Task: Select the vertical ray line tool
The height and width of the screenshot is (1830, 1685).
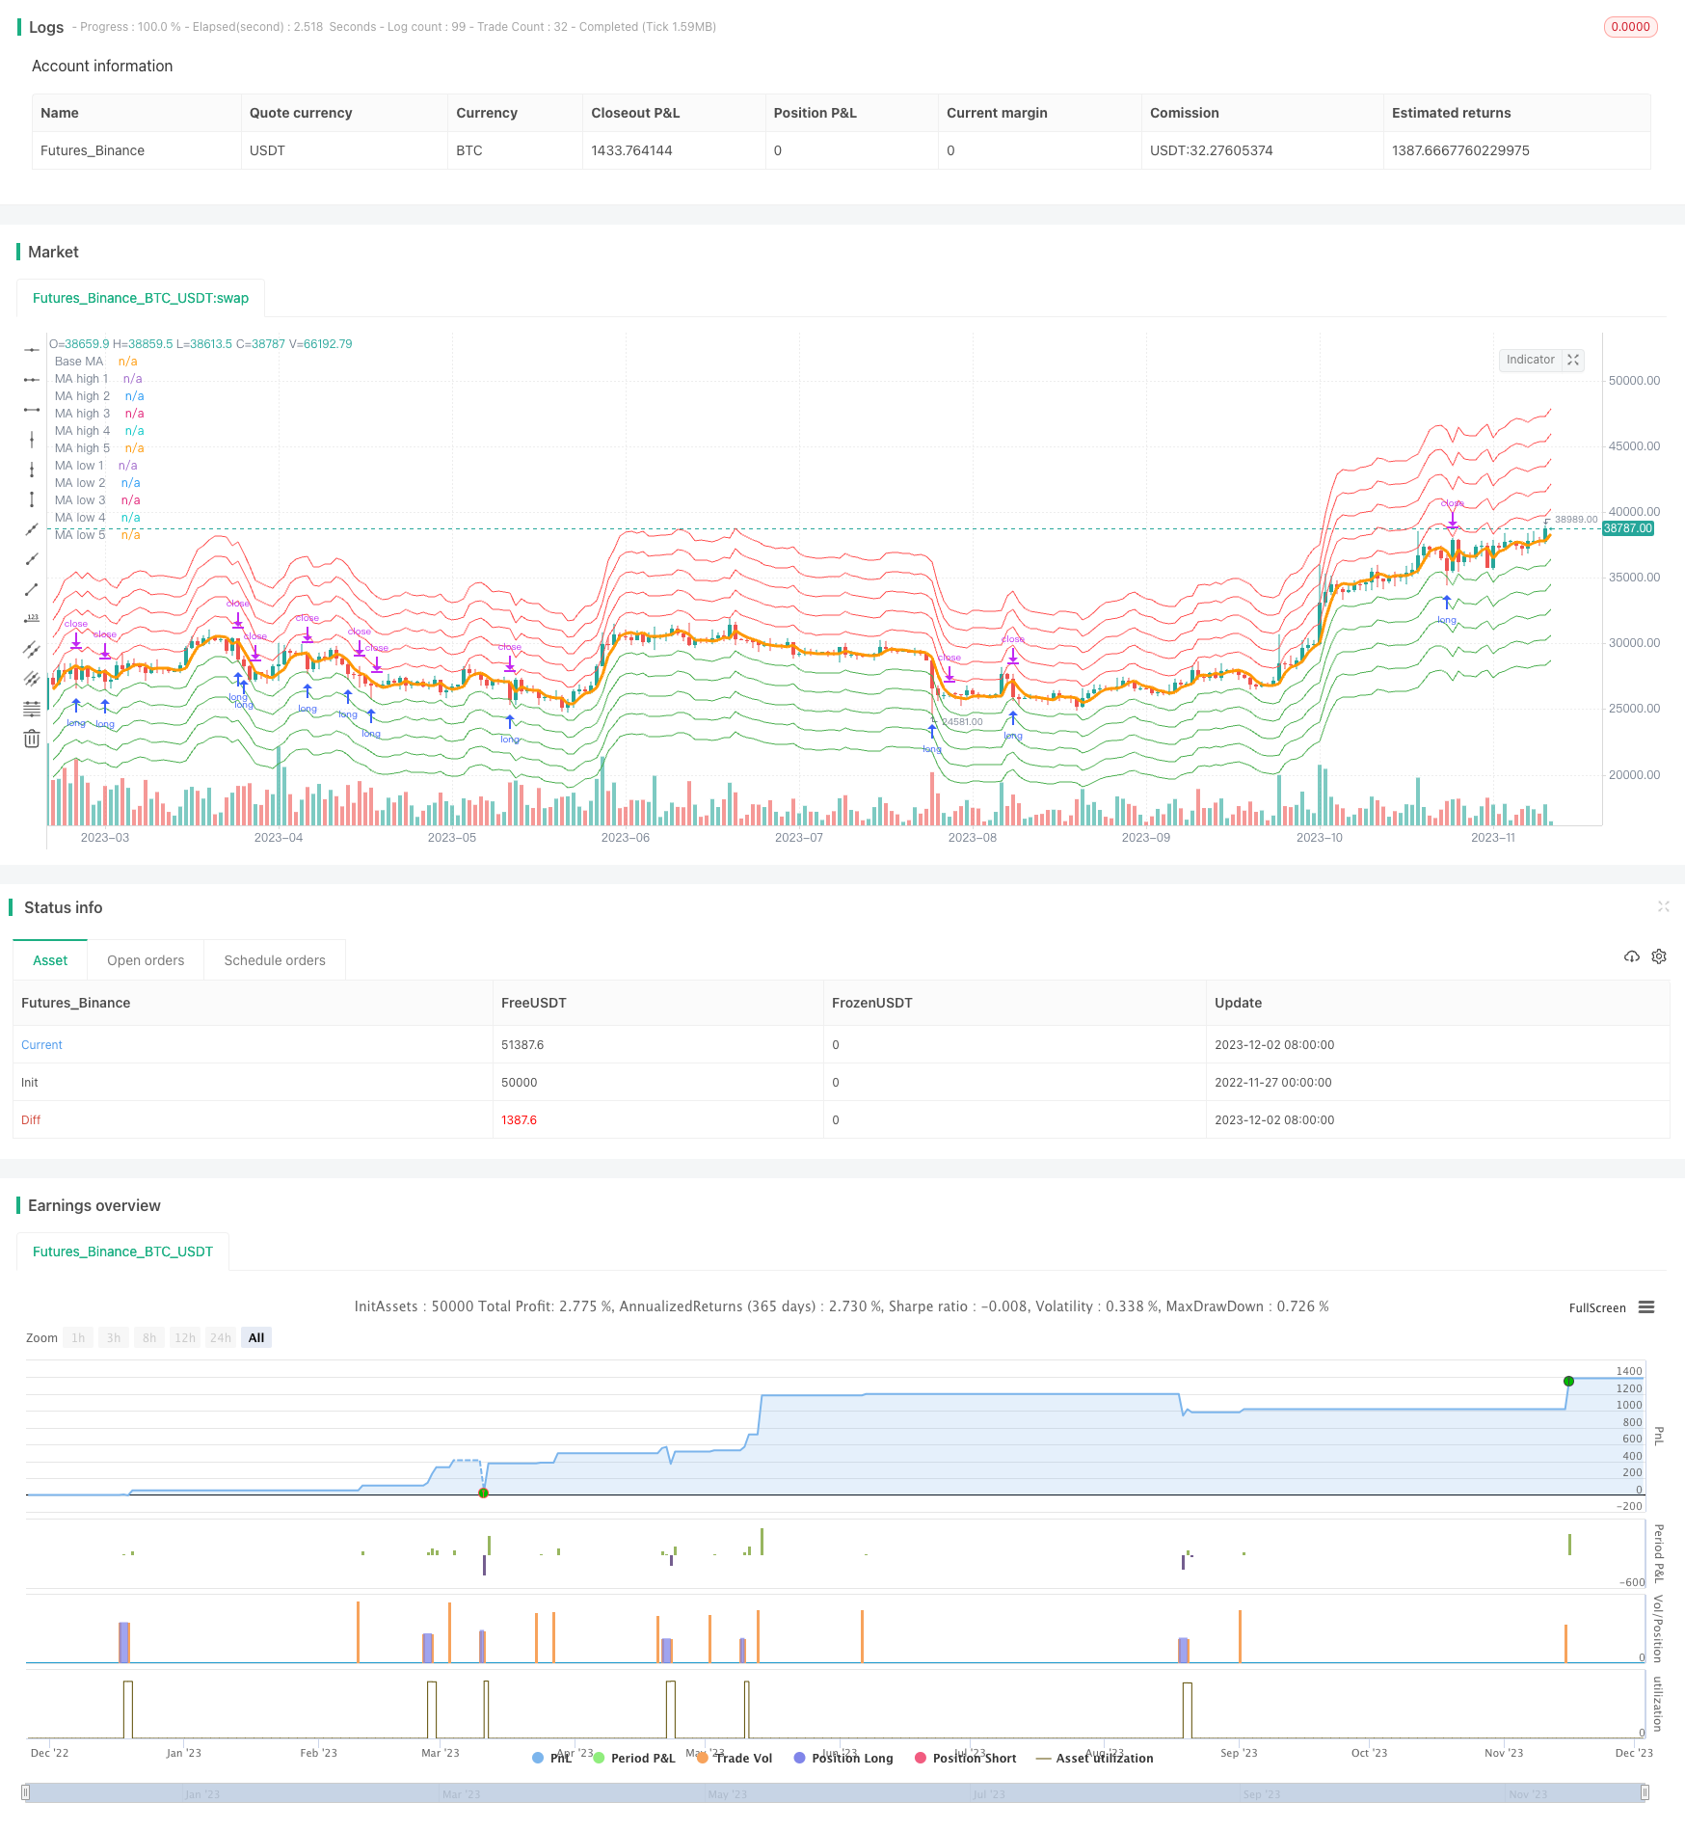Action: pos(32,440)
